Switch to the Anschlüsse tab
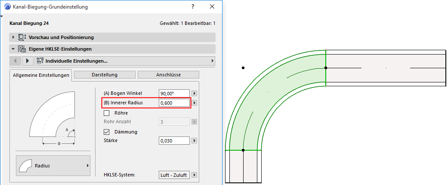This screenshot has width=448, height=185. click(168, 75)
